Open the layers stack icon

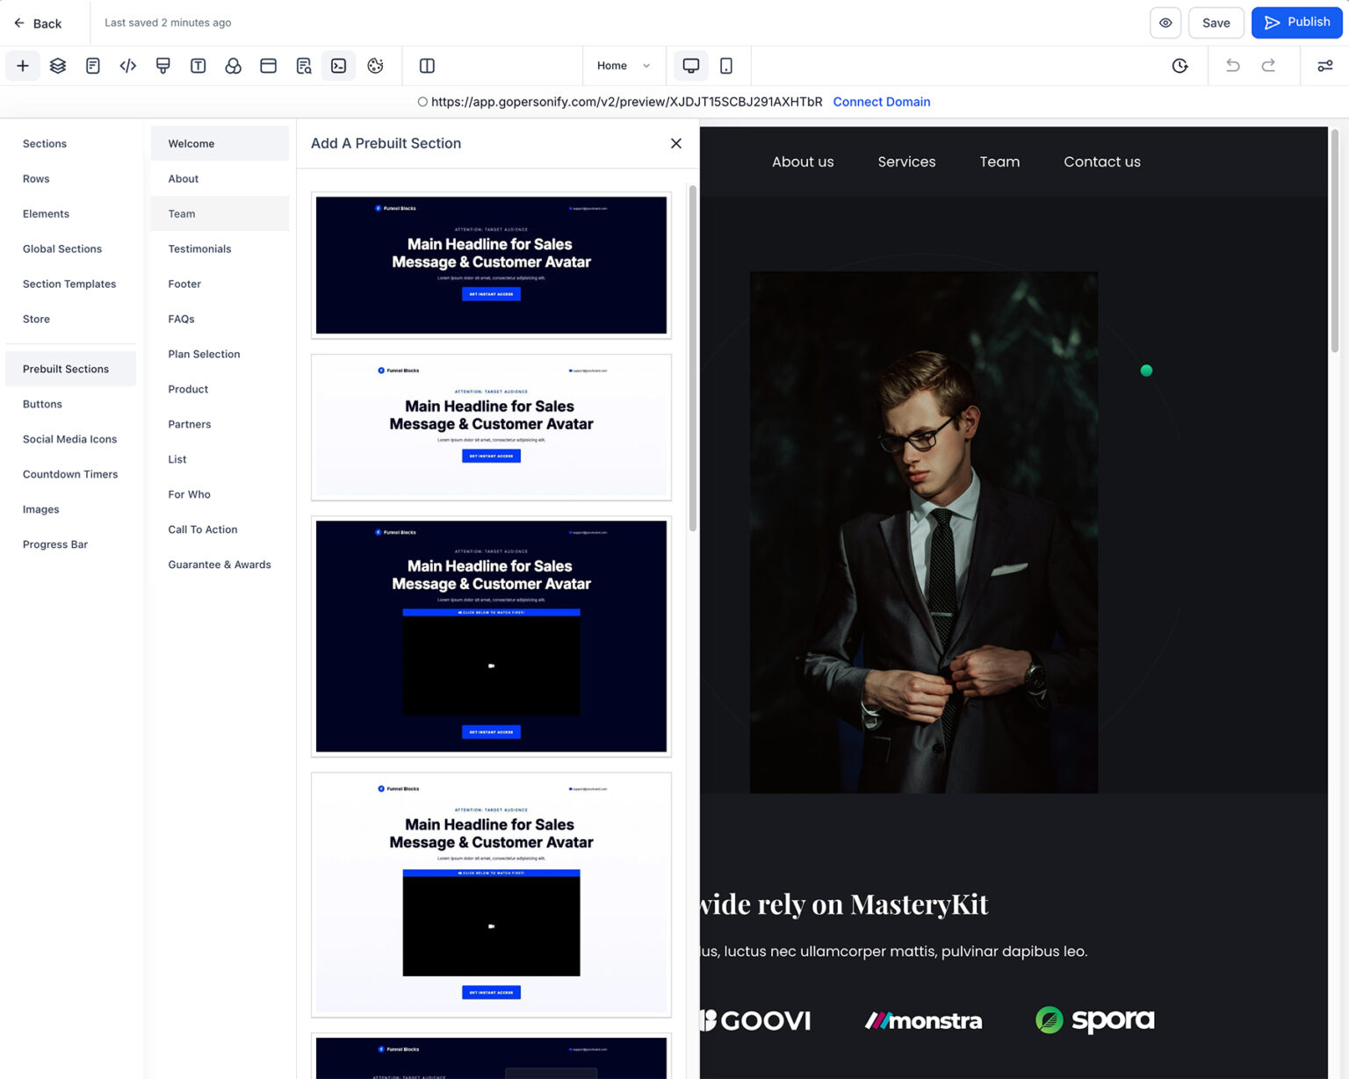[x=58, y=66]
